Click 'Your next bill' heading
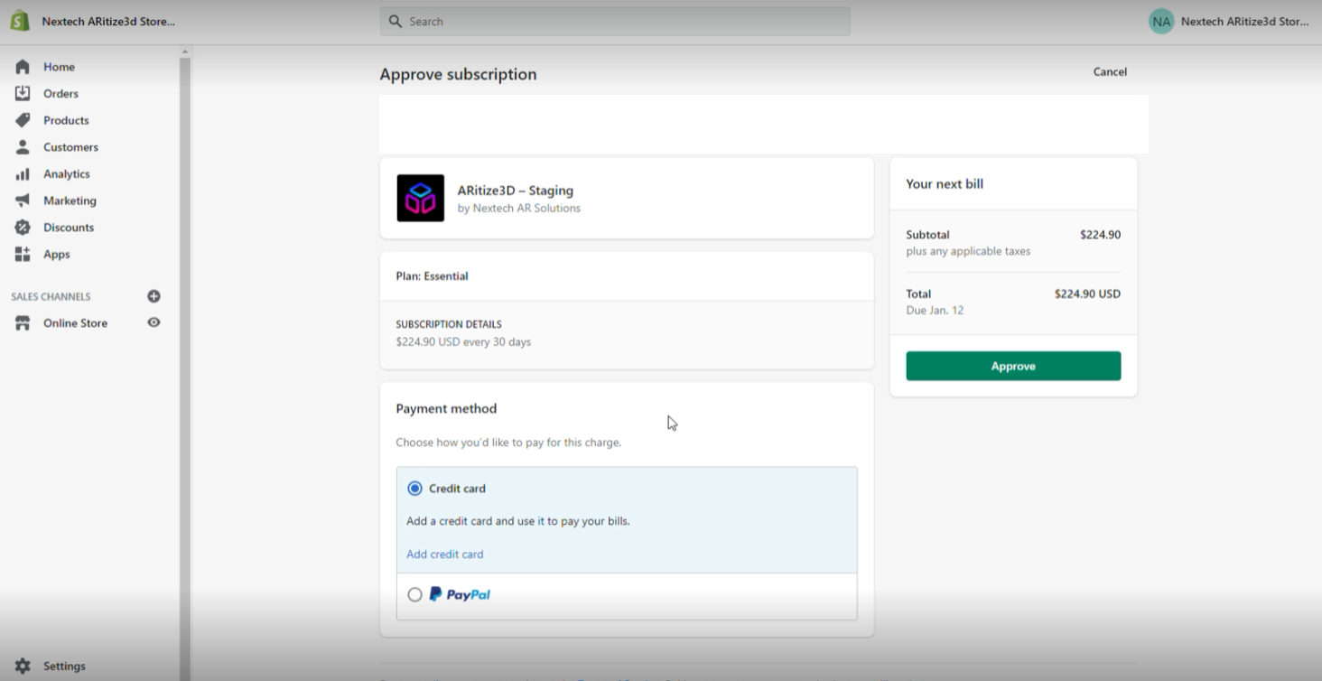The height and width of the screenshot is (681, 1322). pyautogui.click(x=945, y=183)
